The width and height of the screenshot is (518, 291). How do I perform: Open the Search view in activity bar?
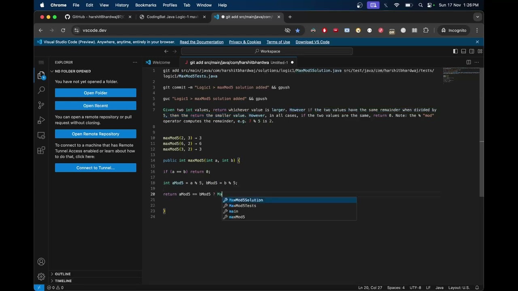41,90
